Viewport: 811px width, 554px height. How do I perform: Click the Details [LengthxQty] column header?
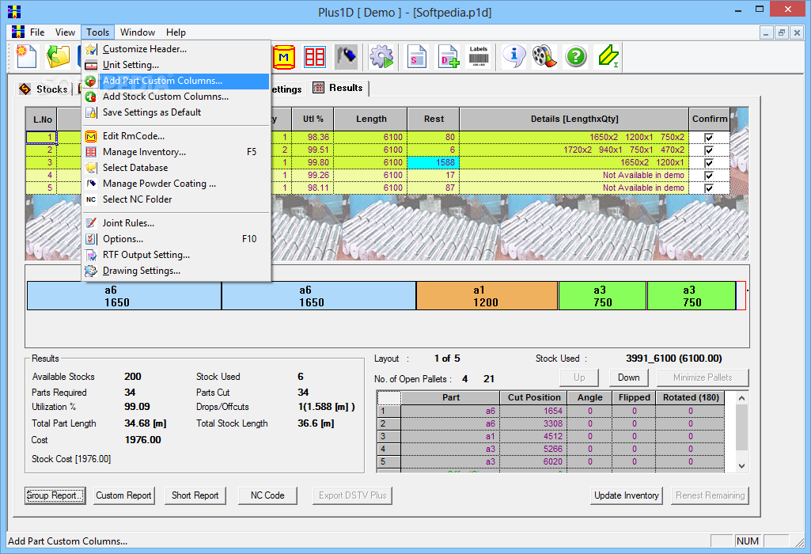[x=574, y=119]
